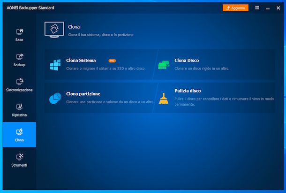Click the yellow broom Pulizia disco icon
This screenshot has height=193, width=286.
click(x=164, y=99)
